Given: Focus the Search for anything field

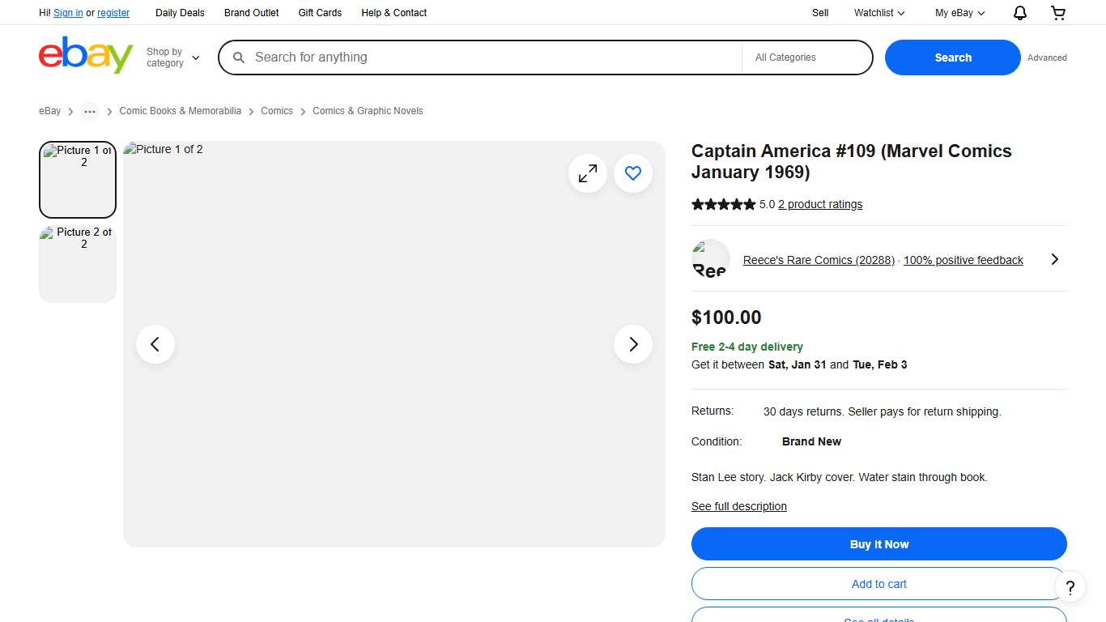Looking at the screenshot, I should click(486, 58).
